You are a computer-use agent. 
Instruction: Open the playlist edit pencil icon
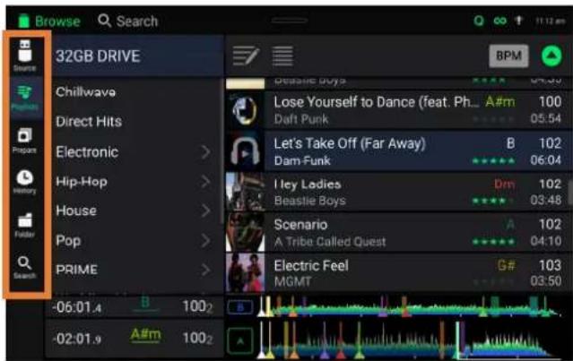(x=246, y=56)
